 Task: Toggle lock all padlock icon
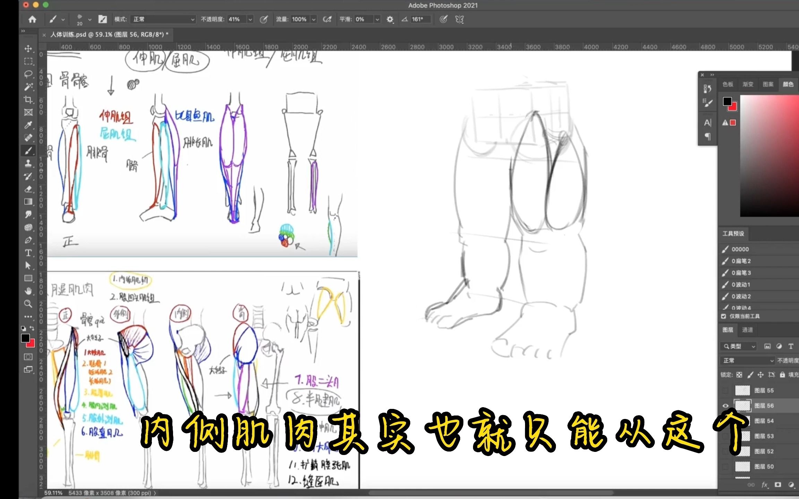coord(782,375)
